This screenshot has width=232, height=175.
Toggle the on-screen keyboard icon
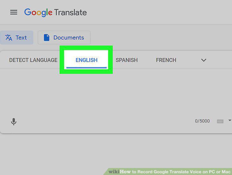pyautogui.click(x=220, y=122)
